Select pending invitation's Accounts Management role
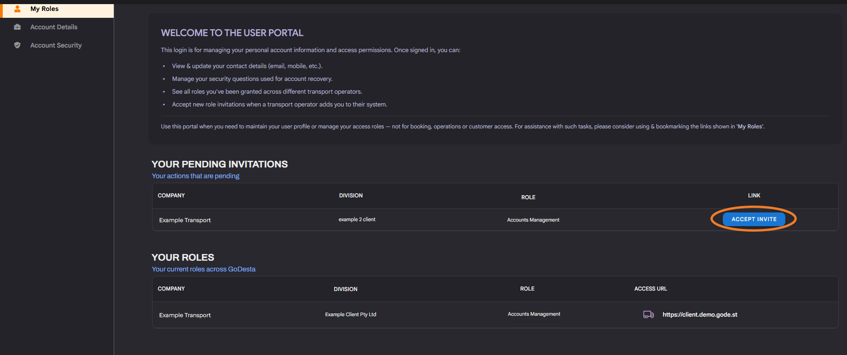Viewport: 847px width, 355px height. click(533, 220)
